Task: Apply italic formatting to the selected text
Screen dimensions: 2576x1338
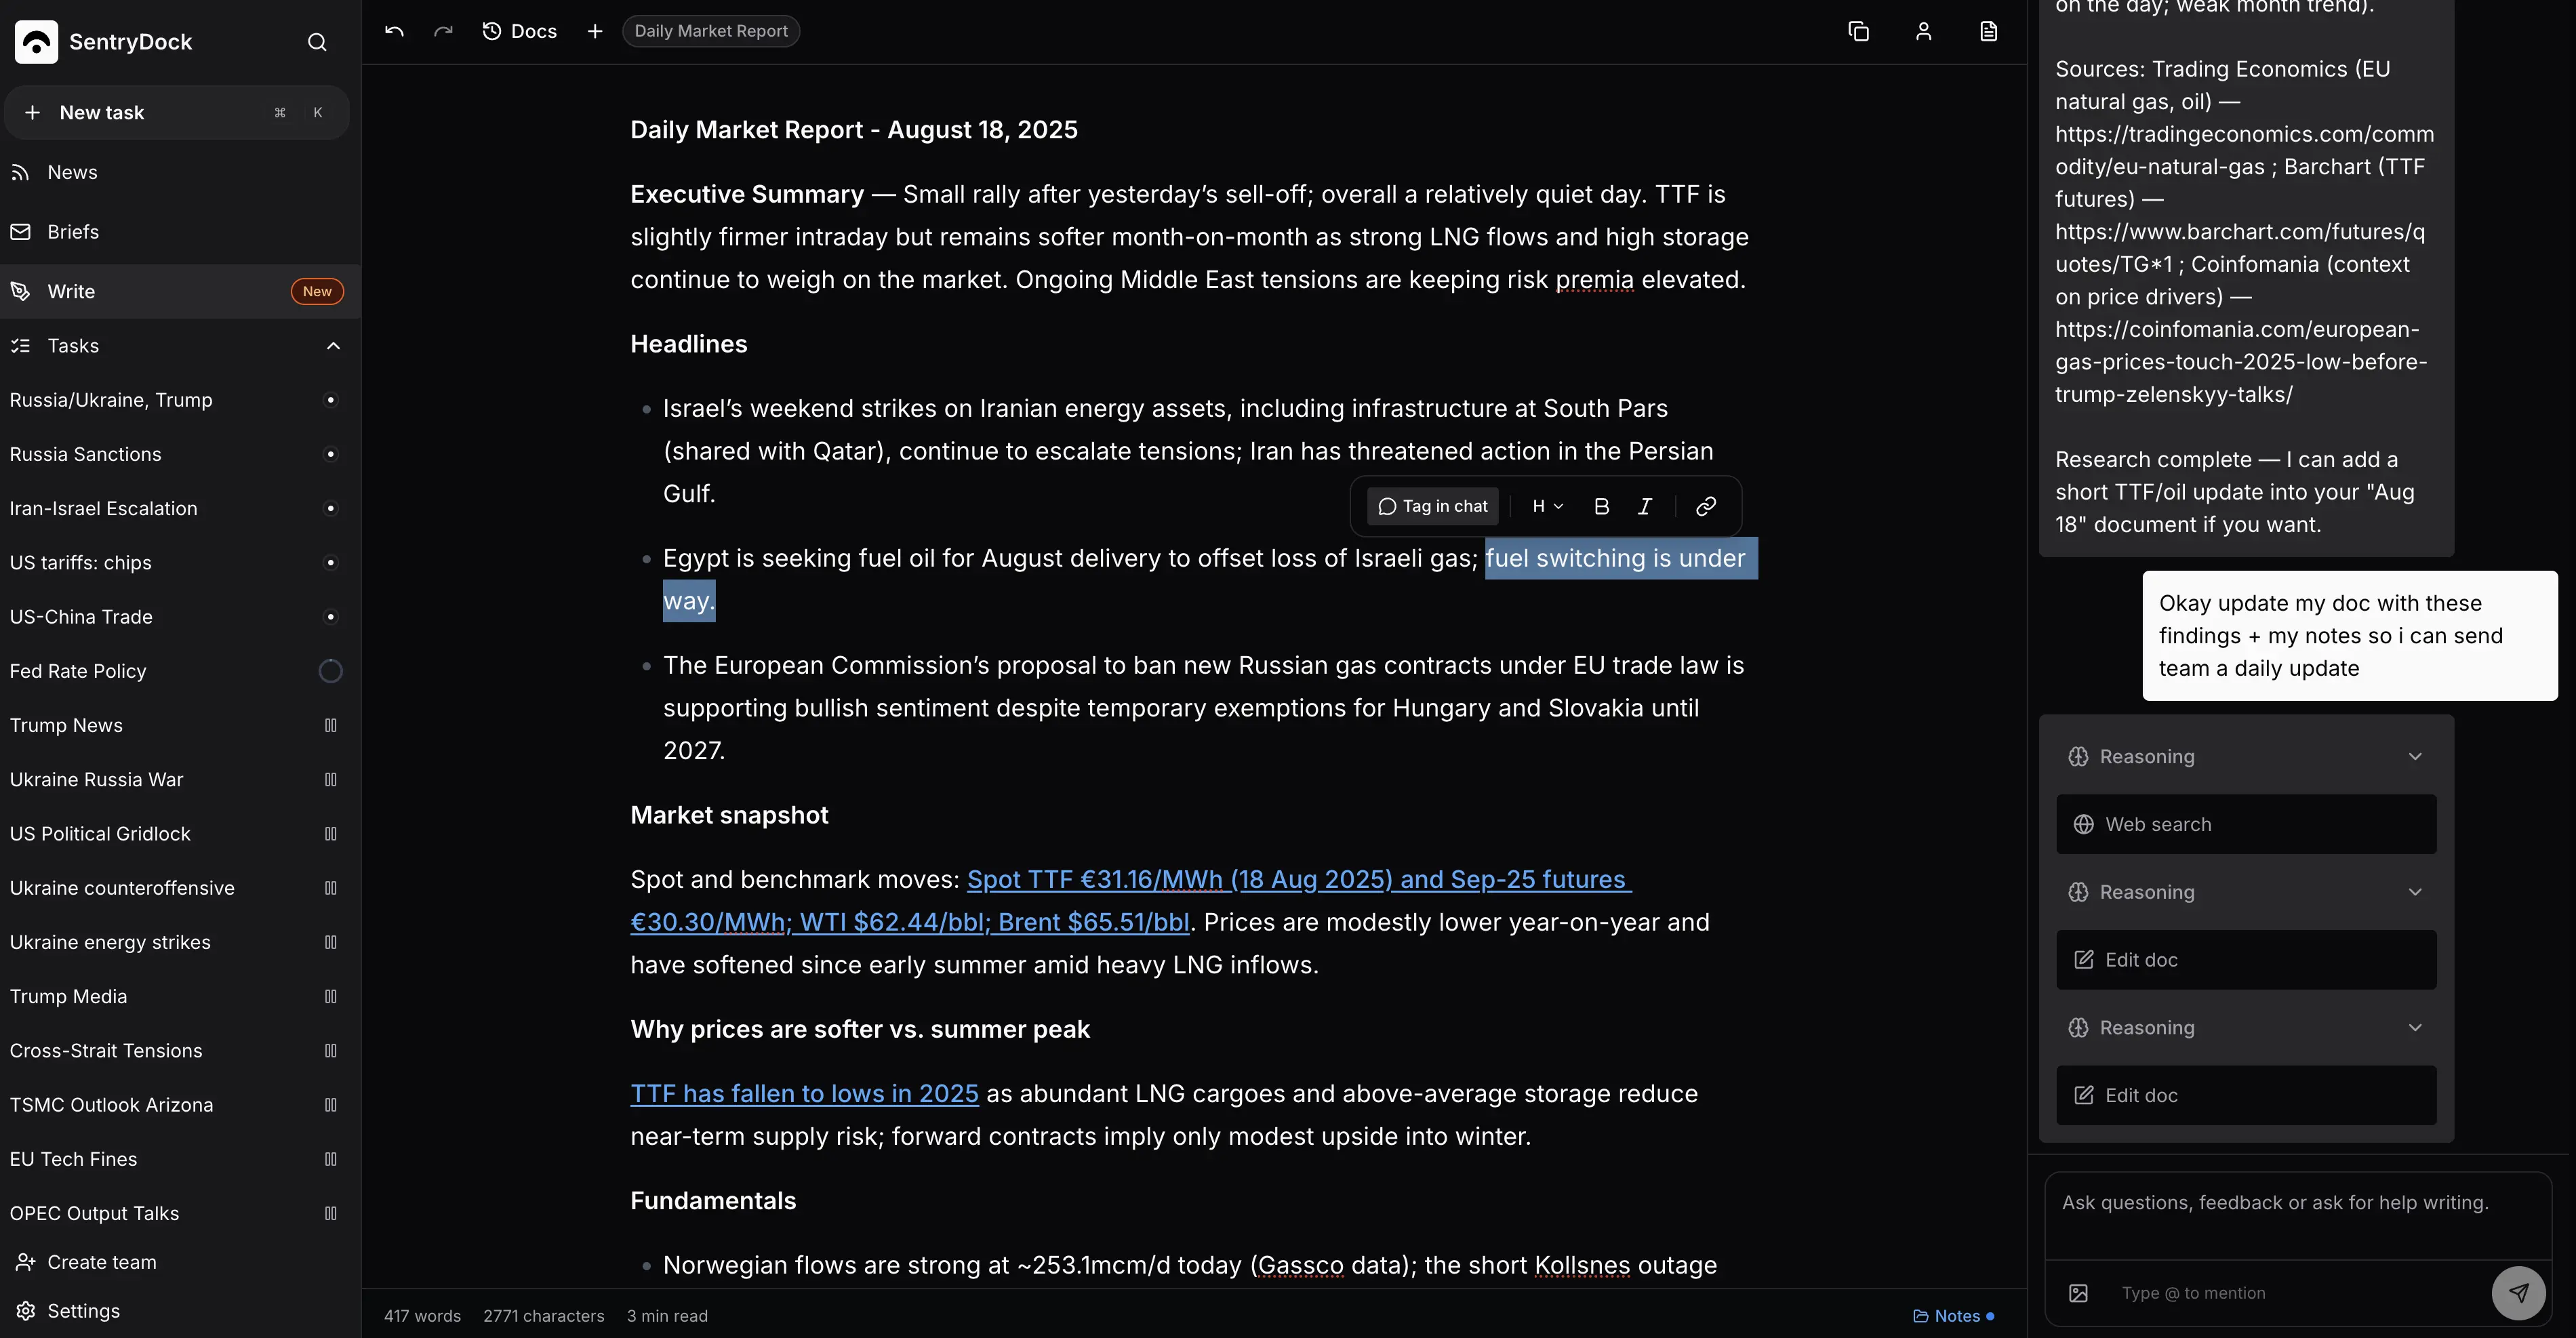Action: point(1645,506)
